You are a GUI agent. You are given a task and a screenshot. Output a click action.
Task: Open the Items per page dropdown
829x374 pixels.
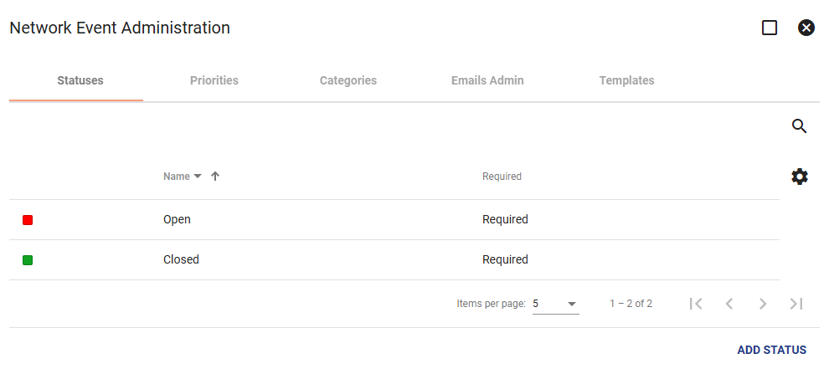tap(556, 304)
